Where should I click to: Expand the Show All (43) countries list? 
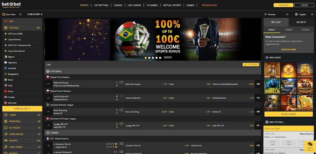(22, 109)
